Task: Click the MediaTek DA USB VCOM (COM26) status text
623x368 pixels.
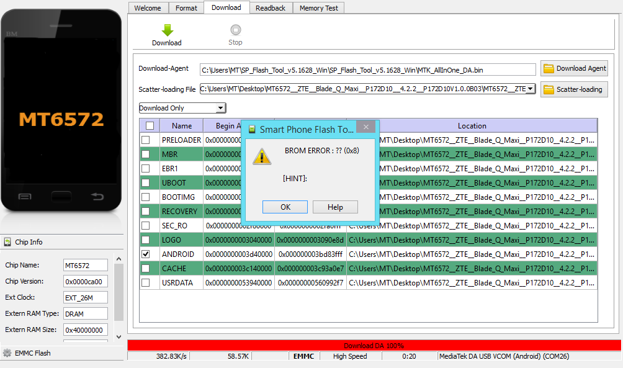Action: click(504, 356)
